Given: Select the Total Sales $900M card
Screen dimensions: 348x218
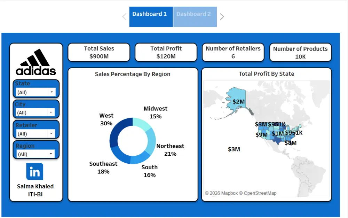Looking at the screenshot, I should tap(98, 52).
